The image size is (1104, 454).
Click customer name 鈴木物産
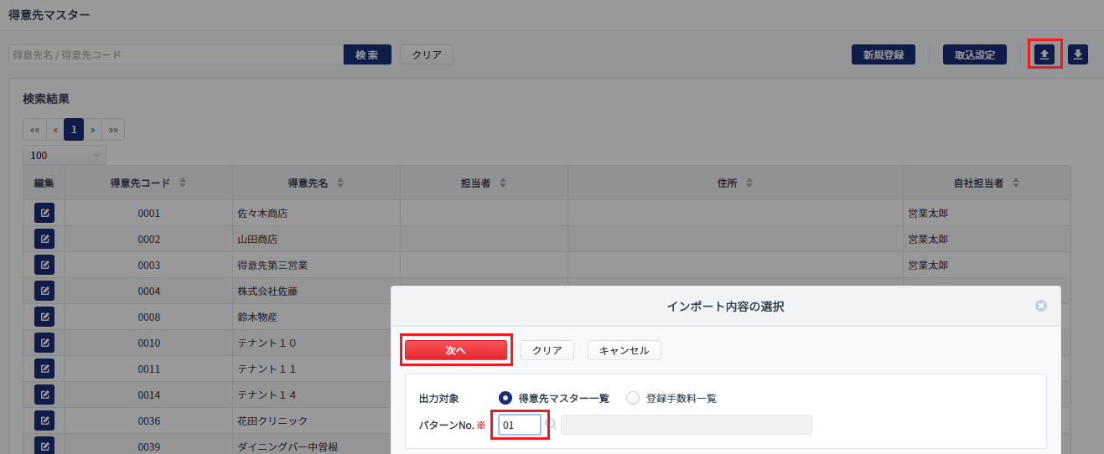coord(258,317)
